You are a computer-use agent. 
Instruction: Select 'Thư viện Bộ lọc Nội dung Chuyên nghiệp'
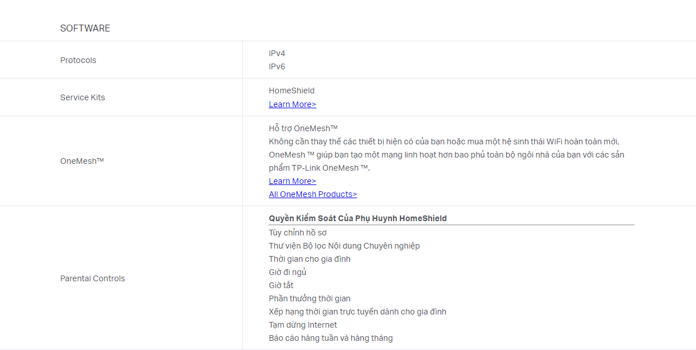tap(344, 246)
